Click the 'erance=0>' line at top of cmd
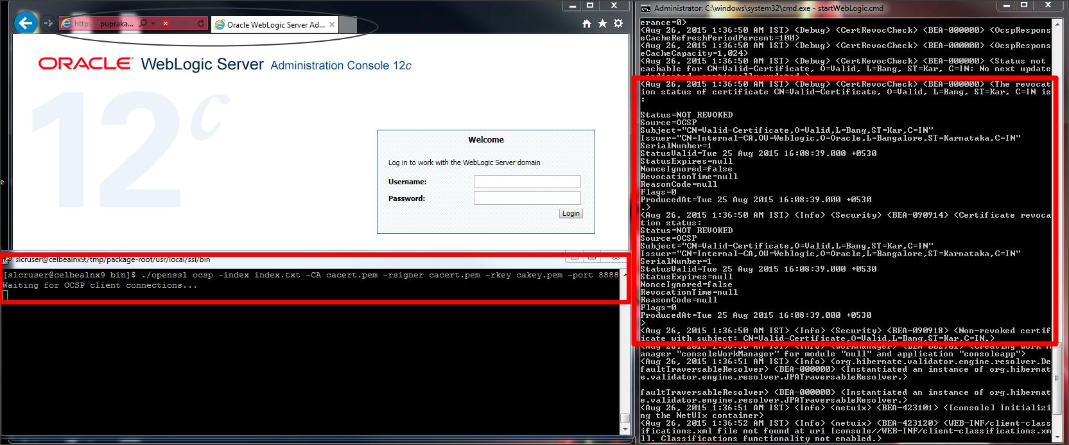Image resolution: width=1069 pixels, height=445 pixels. pos(663,22)
